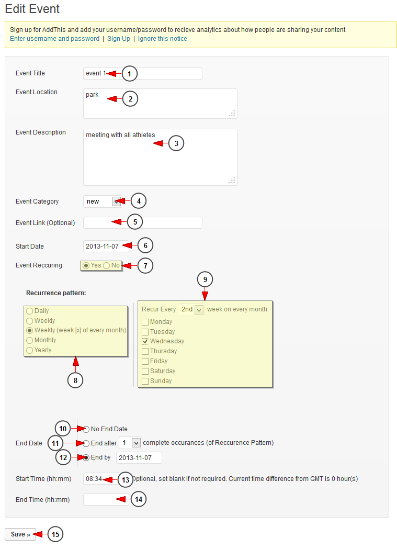Click the Start Date field
Image resolution: width=397 pixels, height=549 pixels.
click(106, 246)
